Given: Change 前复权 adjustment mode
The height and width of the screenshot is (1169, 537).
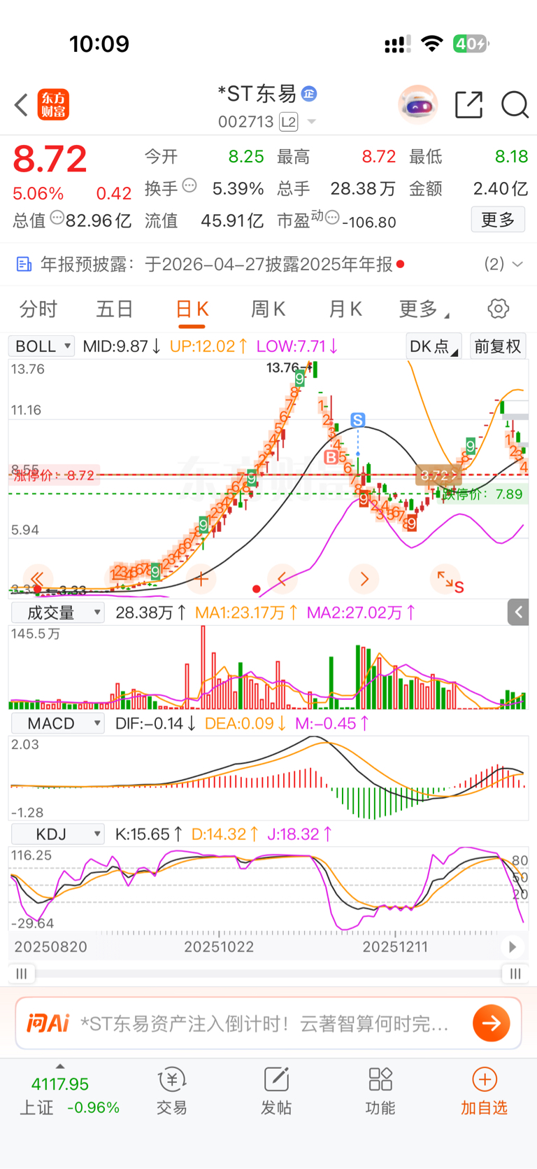Looking at the screenshot, I should [498, 346].
